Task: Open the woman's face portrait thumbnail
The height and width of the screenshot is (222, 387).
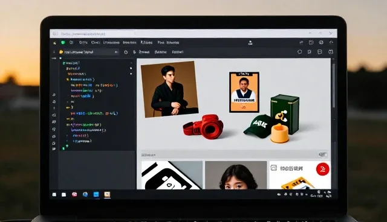Action: [236, 175]
